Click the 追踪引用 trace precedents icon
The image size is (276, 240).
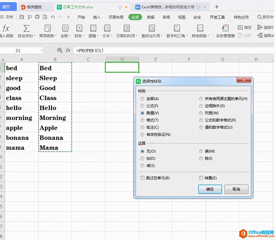point(265,27)
